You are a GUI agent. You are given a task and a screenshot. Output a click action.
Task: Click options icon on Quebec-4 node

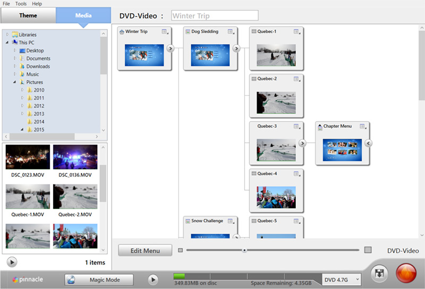coord(296,174)
